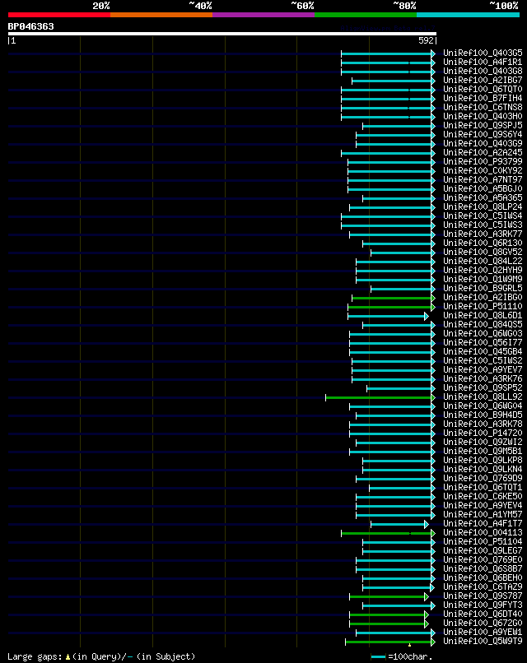527x663 pixels.
Task: Click the green alignment bar for UniRef100_Q672G0
Action: pyautogui.click(x=389, y=624)
